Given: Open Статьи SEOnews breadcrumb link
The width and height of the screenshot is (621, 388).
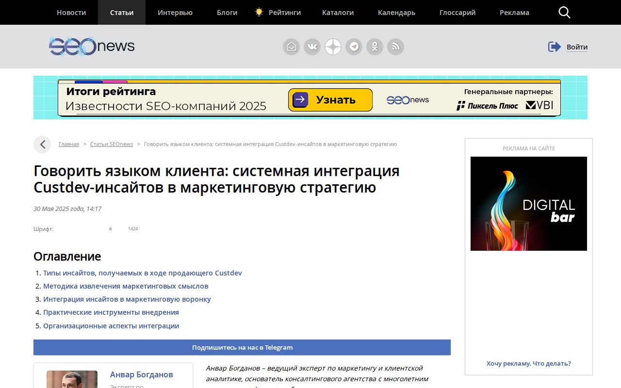Looking at the screenshot, I should tap(111, 144).
